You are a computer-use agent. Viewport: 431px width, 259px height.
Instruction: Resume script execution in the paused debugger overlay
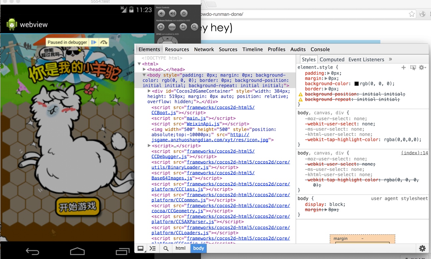pos(94,42)
